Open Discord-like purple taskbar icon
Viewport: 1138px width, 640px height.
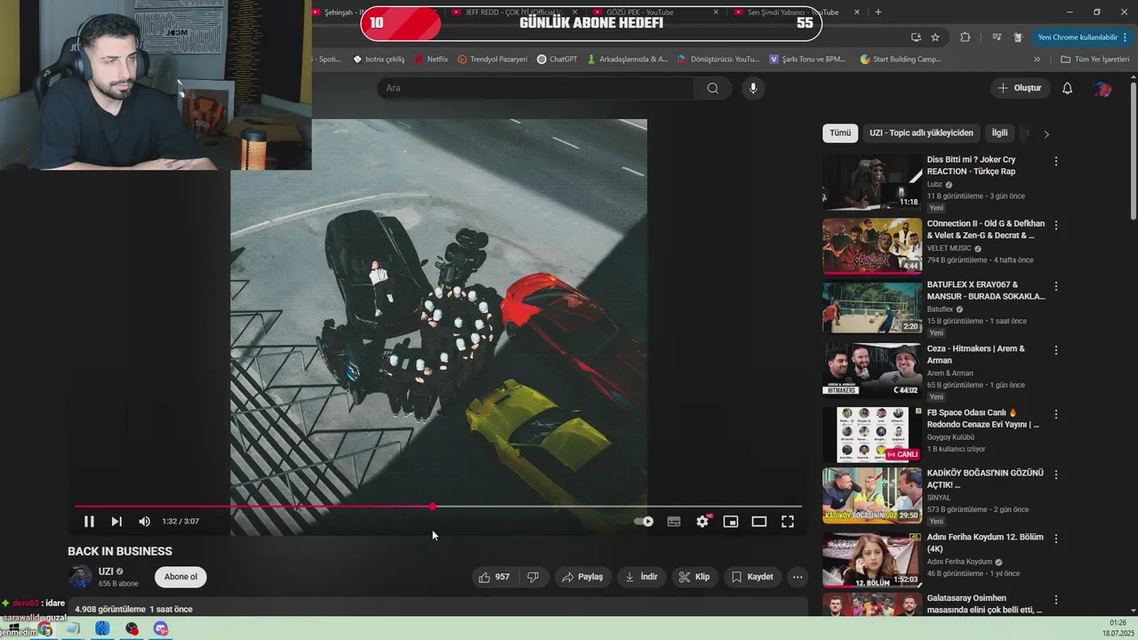[x=161, y=628]
